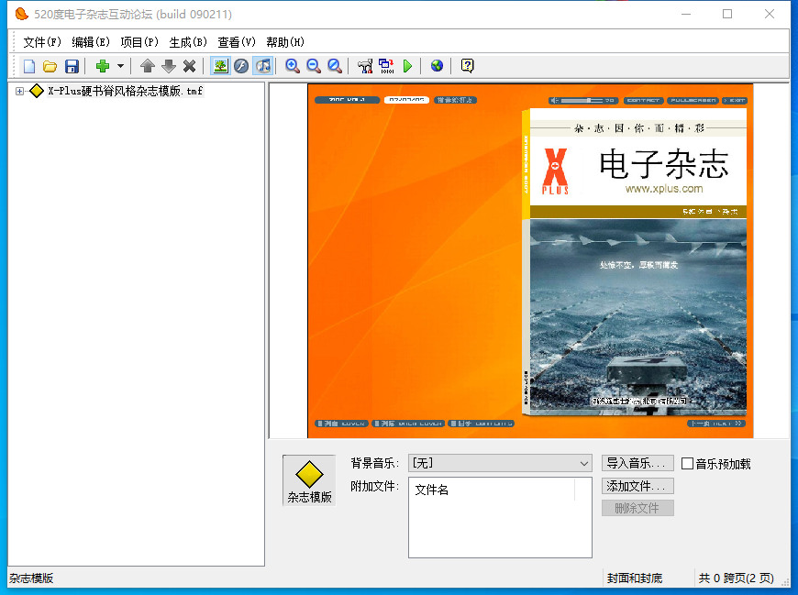798x595 pixels.
Task: Toggle the music note view icon
Action: 262,66
